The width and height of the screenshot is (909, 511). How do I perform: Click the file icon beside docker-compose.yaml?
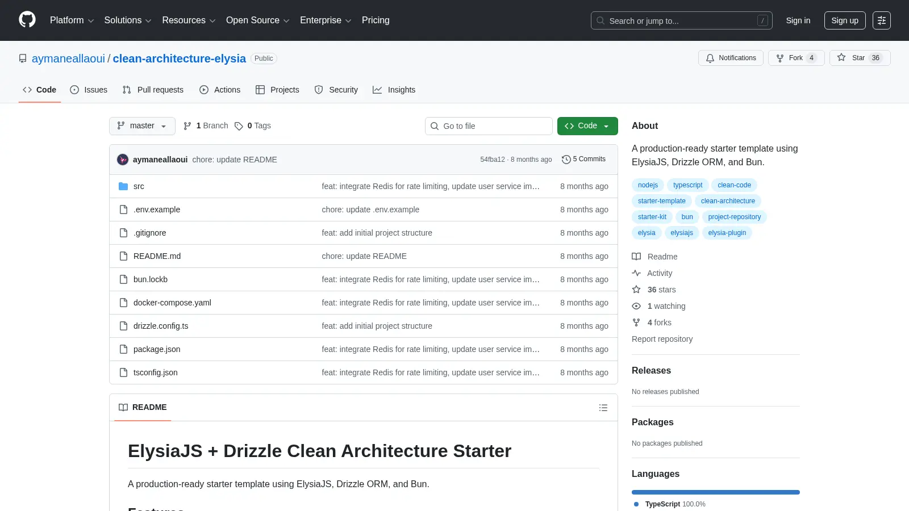[x=123, y=303]
